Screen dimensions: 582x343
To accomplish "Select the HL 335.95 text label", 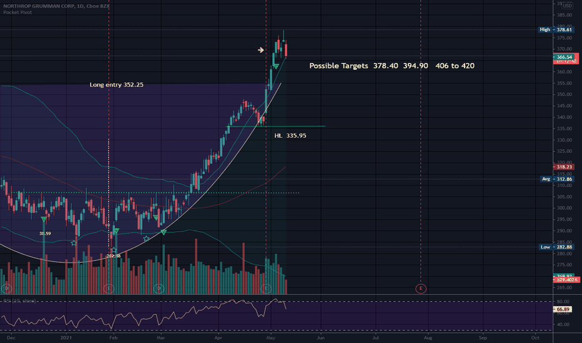I will click(x=290, y=135).
